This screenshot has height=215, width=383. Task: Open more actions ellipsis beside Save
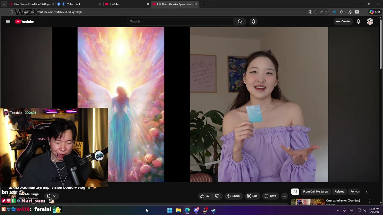pyautogui.click(x=284, y=196)
